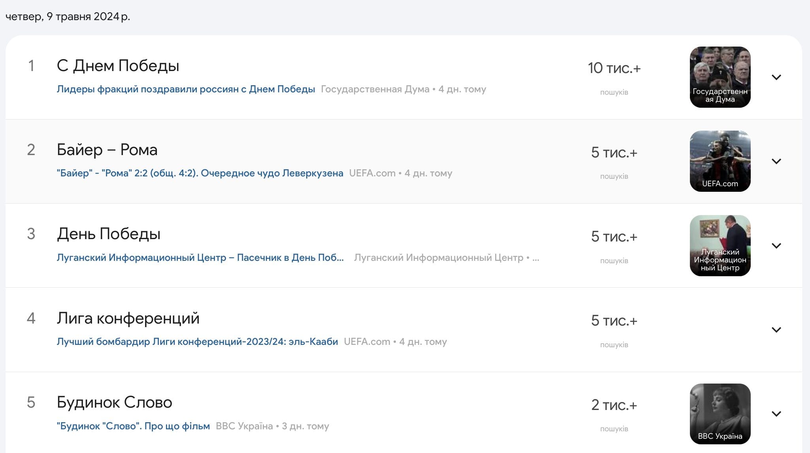Click source label "BBC Україна • 3 дн. тому"
This screenshot has height=453, width=810.
pos(272,426)
